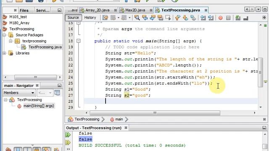269x151 pixels.
Task: Click Output - TextProcessing (run) tab
Action: [x=94, y=128]
